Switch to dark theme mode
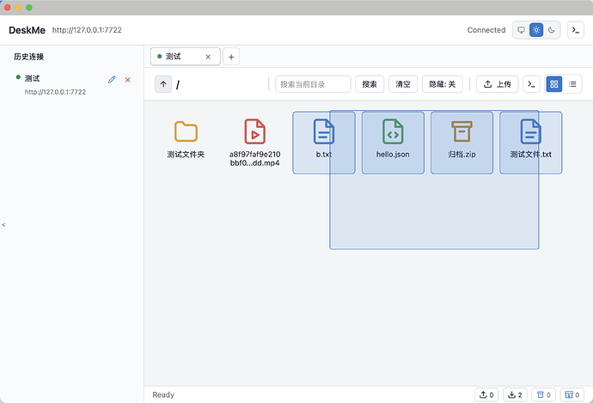The height and width of the screenshot is (403, 593). (552, 30)
